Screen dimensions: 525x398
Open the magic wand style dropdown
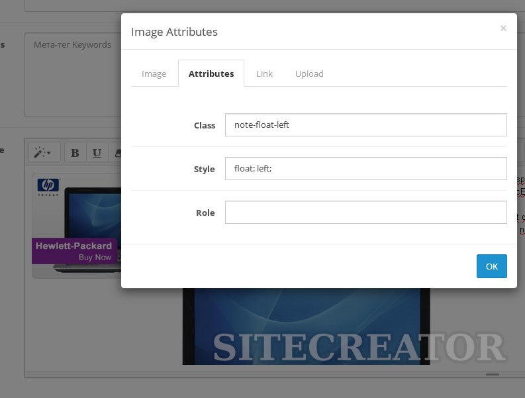(45, 152)
